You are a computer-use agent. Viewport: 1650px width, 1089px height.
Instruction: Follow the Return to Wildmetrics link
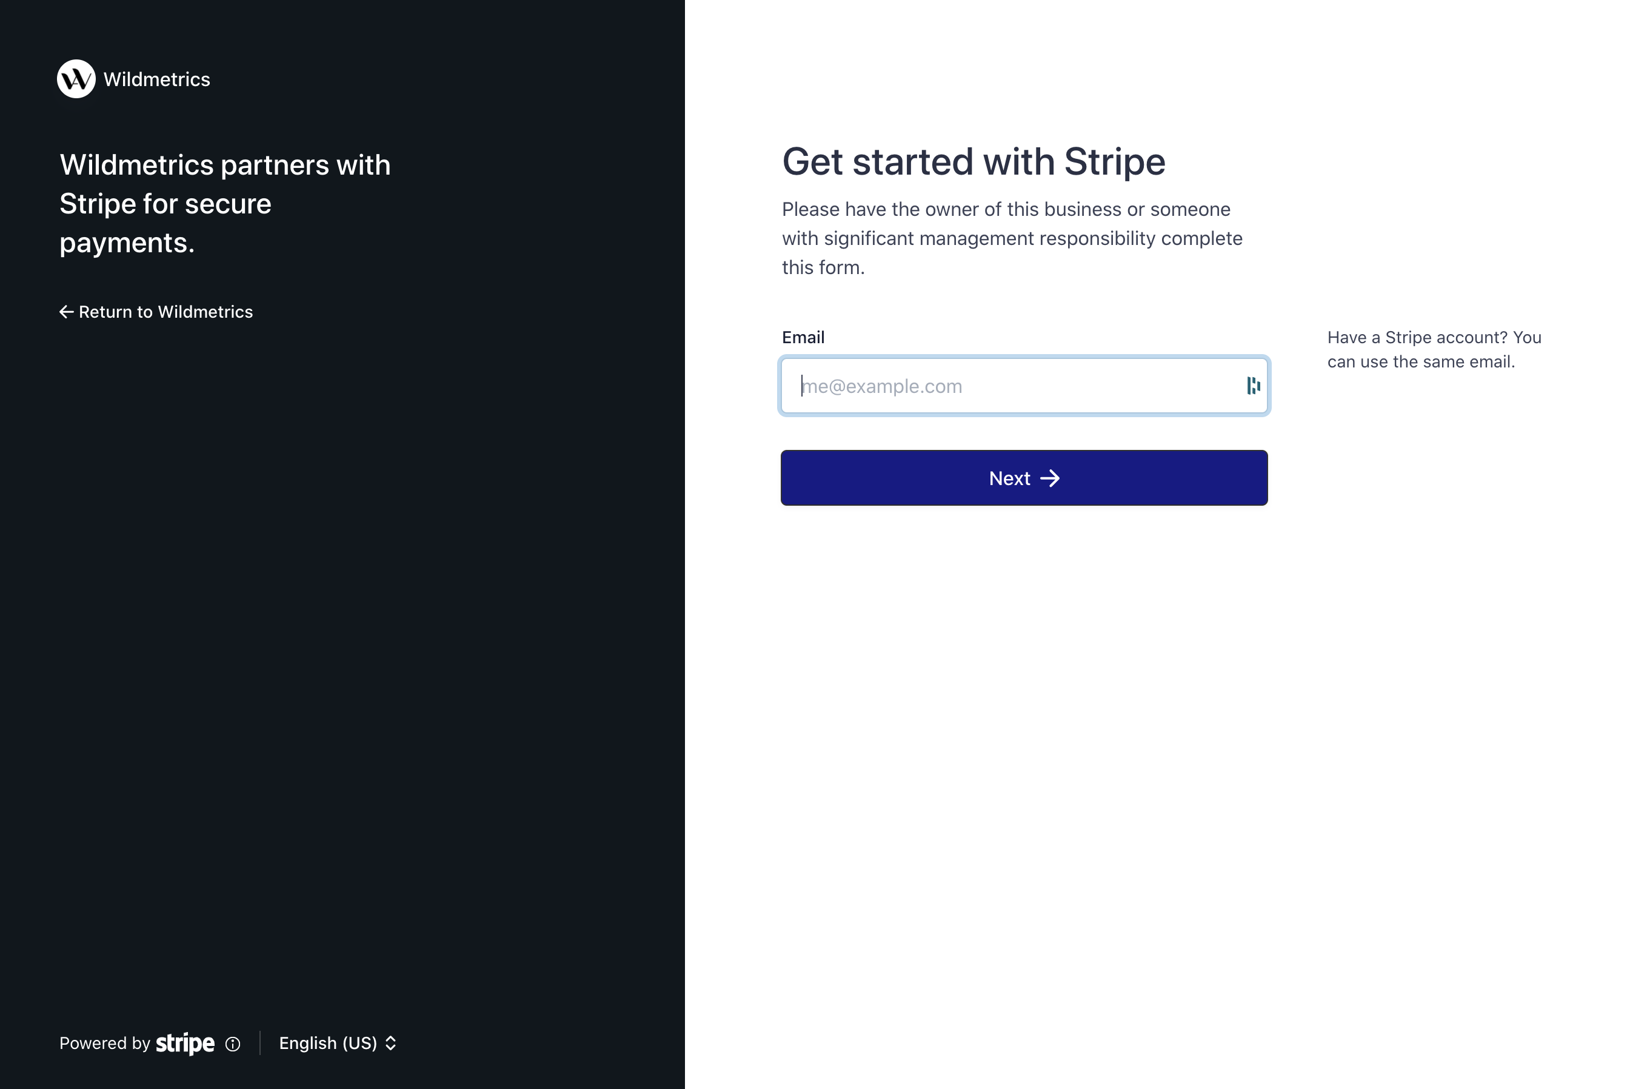(156, 312)
